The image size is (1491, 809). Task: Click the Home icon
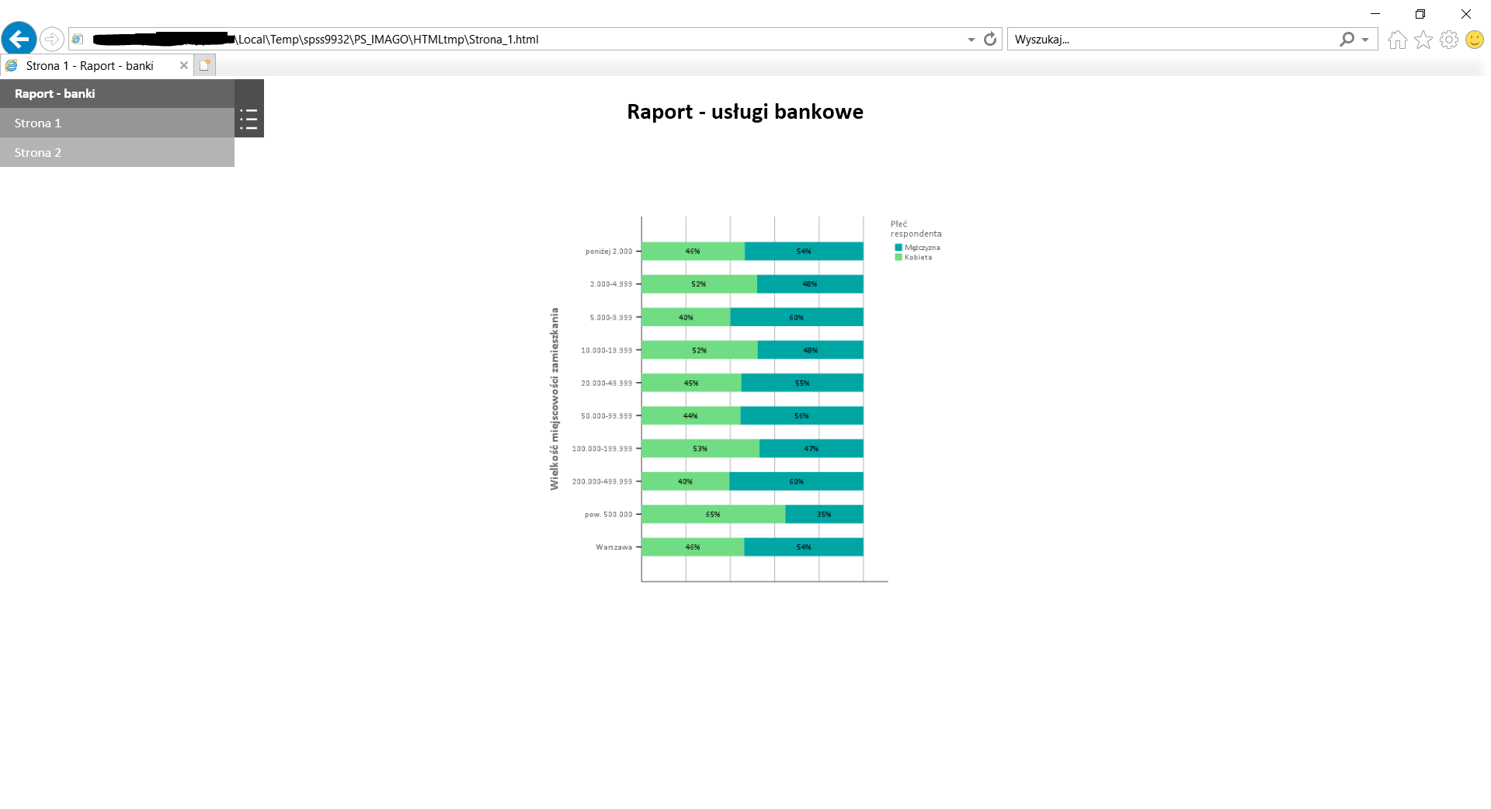tap(1397, 40)
